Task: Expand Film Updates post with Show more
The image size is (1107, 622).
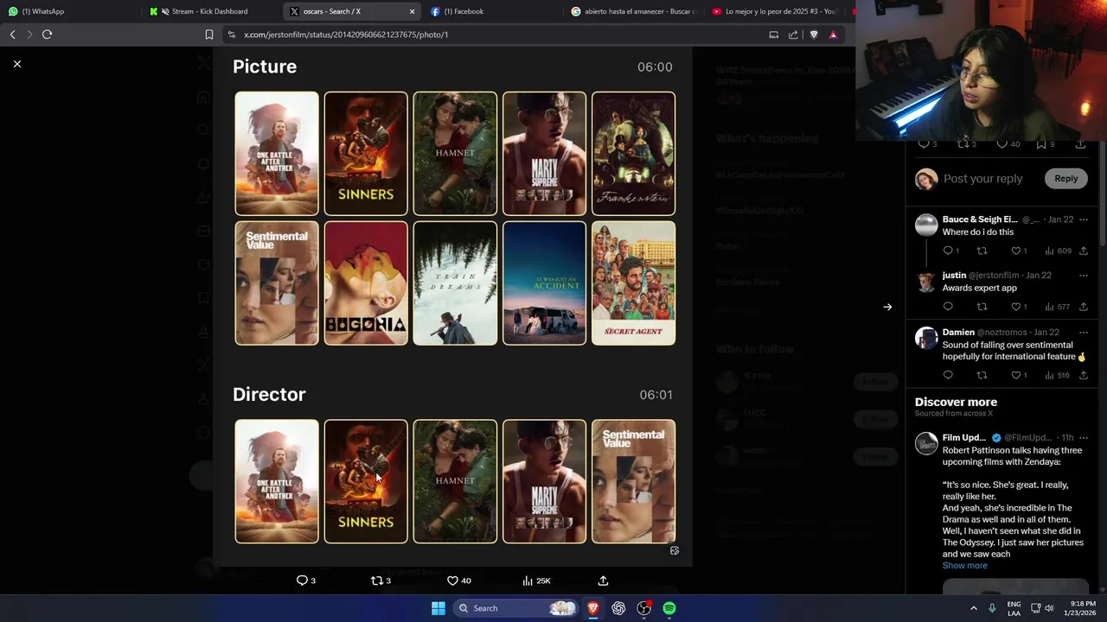Action: tap(964, 566)
